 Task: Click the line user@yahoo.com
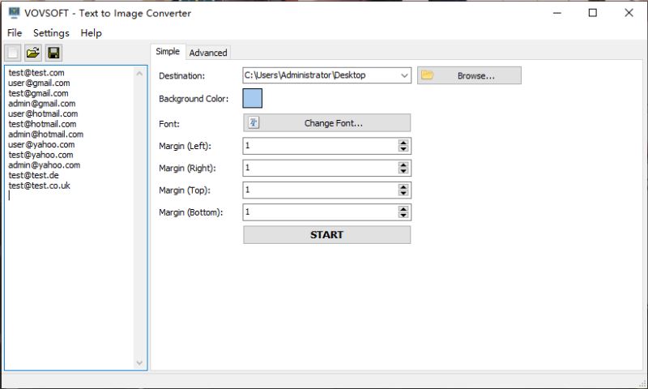(41, 145)
